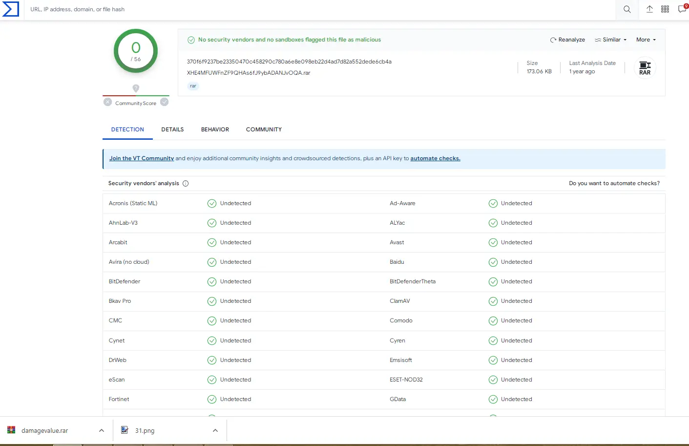Open the apps grid icon
Viewport: 689px width, 446px height.
pos(665,9)
